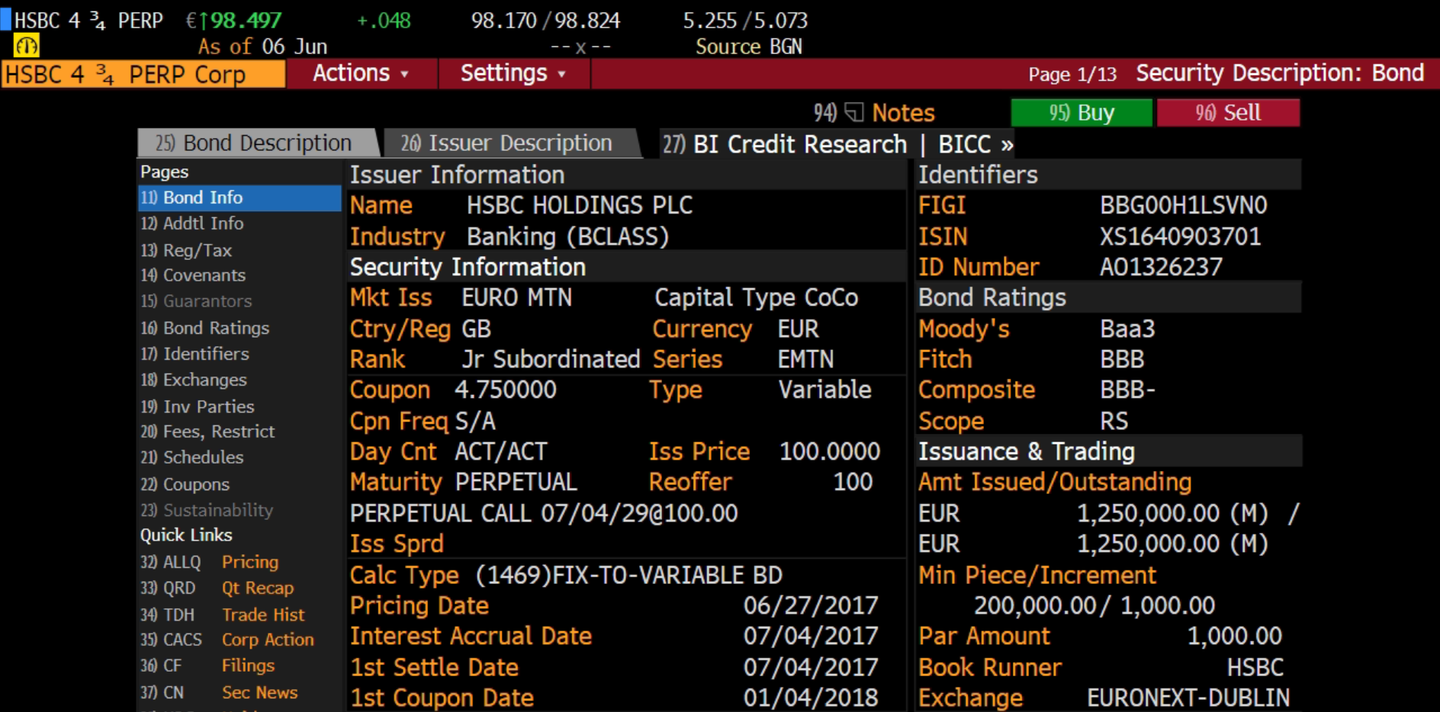
Task: Click the Calc Type FIX-TO-VARIABLE BD value
Action: 629,575
